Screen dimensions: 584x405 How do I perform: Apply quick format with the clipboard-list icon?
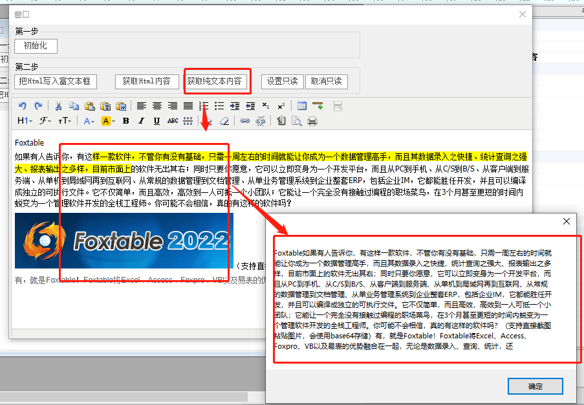281,121
